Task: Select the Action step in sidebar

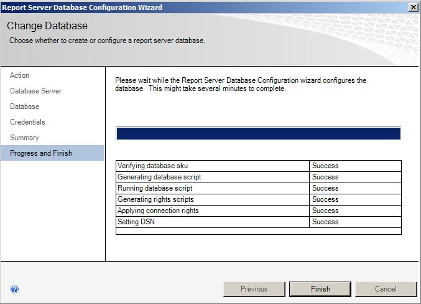Action: (x=20, y=75)
